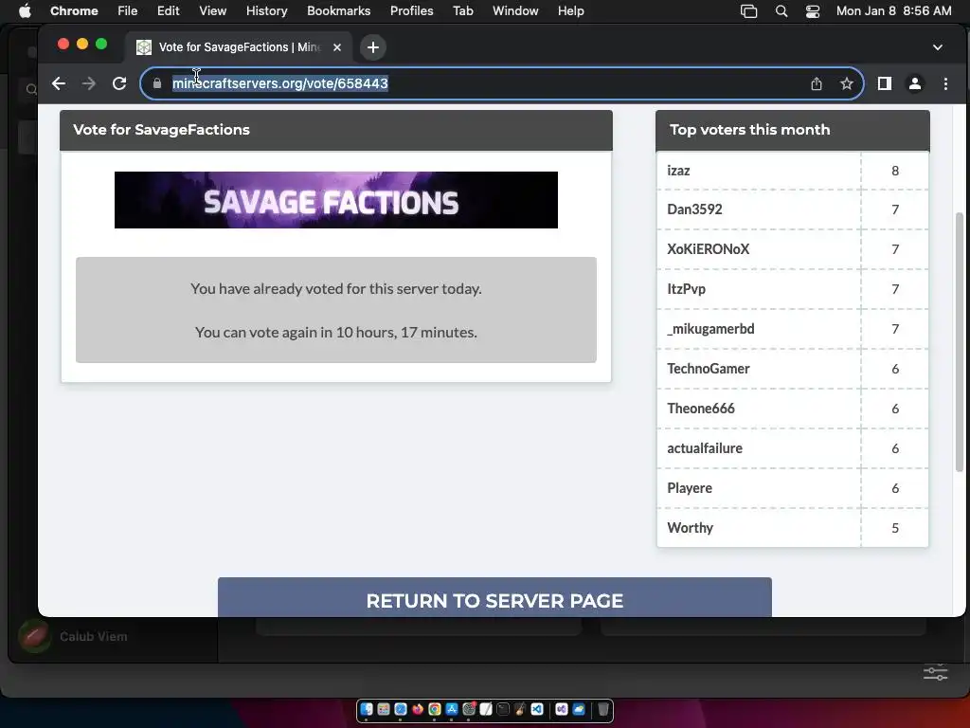Click vote count 5 for Worthy
Viewport: 970px width, 728px height.
(895, 528)
